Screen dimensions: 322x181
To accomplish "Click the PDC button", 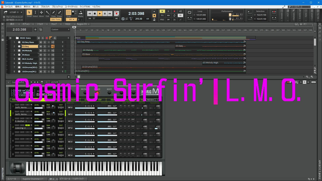I will coord(162,19).
